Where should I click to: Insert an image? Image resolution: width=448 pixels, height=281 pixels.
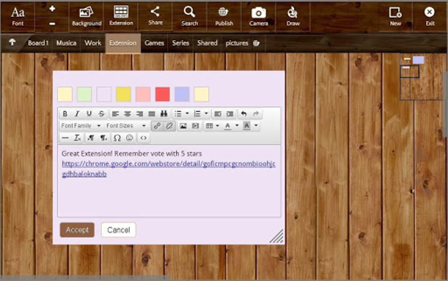(183, 126)
